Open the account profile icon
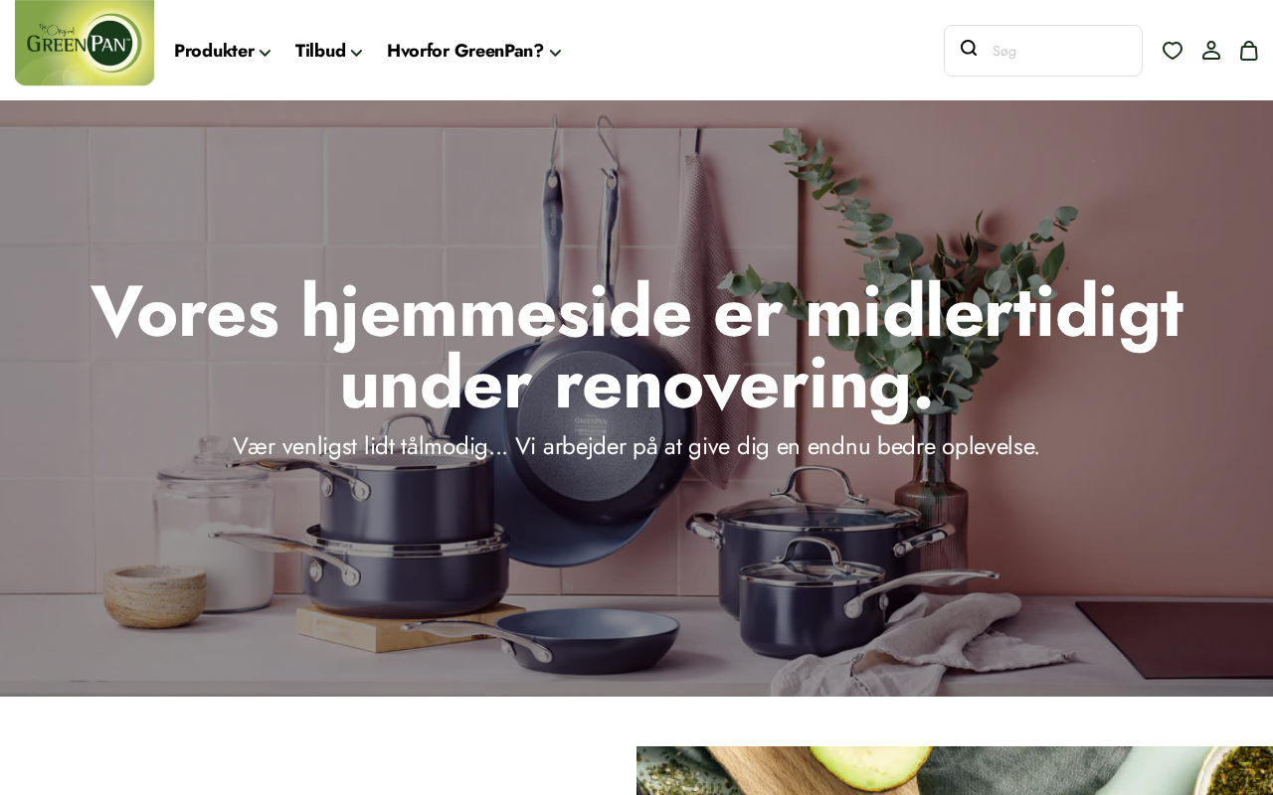1273x795 pixels. coord(1211,51)
